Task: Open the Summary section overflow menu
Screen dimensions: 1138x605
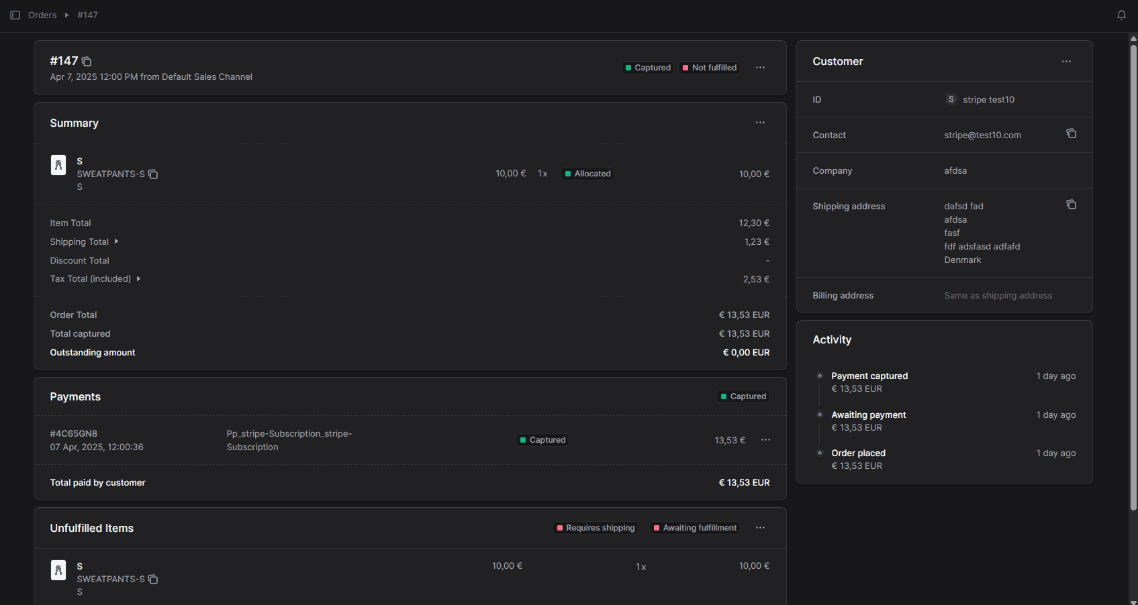Action: (760, 122)
